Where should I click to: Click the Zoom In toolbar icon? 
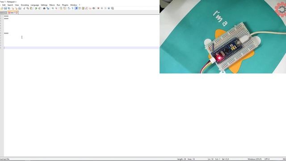coord(53,8)
